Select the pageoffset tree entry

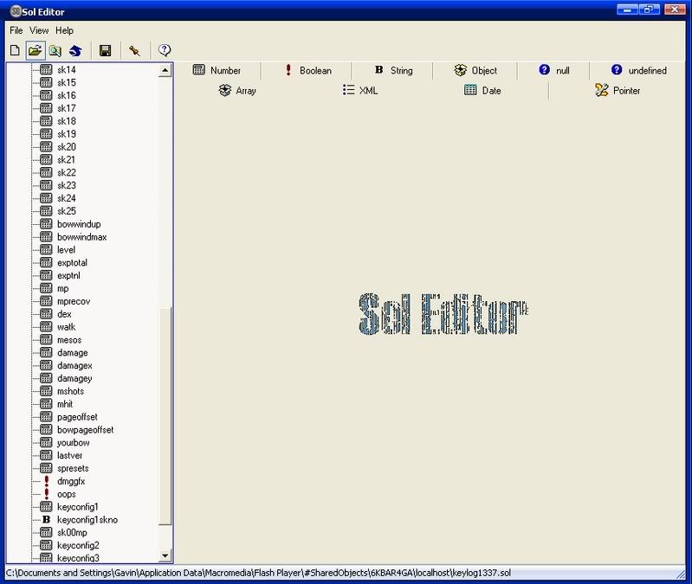[77, 416]
